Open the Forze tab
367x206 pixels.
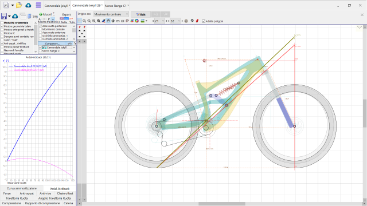7,193
